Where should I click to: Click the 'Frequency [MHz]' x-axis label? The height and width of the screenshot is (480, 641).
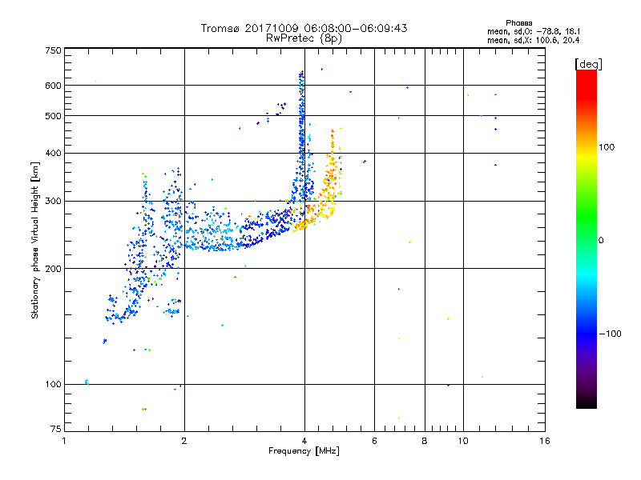click(x=304, y=451)
